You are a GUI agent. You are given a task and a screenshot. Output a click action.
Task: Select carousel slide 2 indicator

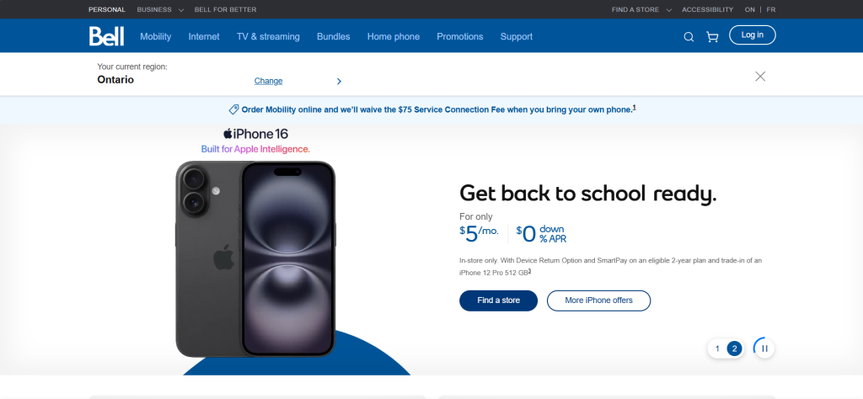(x=734, y=348)
